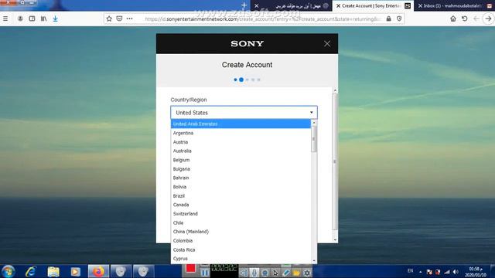Show hidden tray icons arrow
495x278 pixels.
421,271
